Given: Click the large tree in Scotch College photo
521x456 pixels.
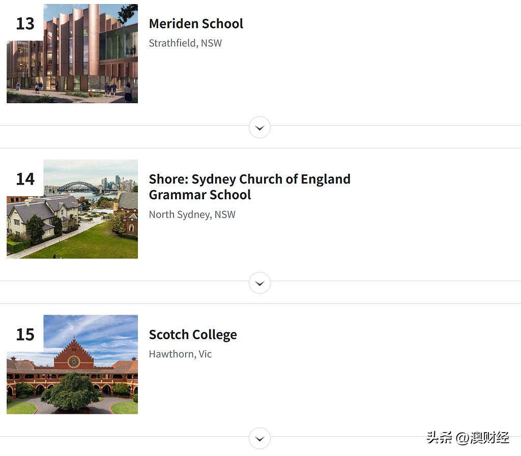Looking at the screenshot, I should [x=70, y=391].
